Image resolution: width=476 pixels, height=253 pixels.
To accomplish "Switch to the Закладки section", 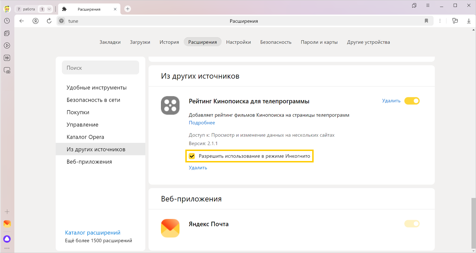I will click(x=110, y=42).
